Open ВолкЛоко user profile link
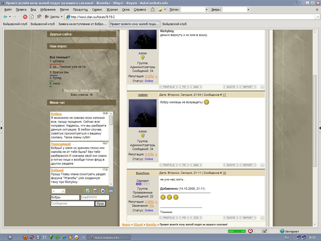 [143, 173]
